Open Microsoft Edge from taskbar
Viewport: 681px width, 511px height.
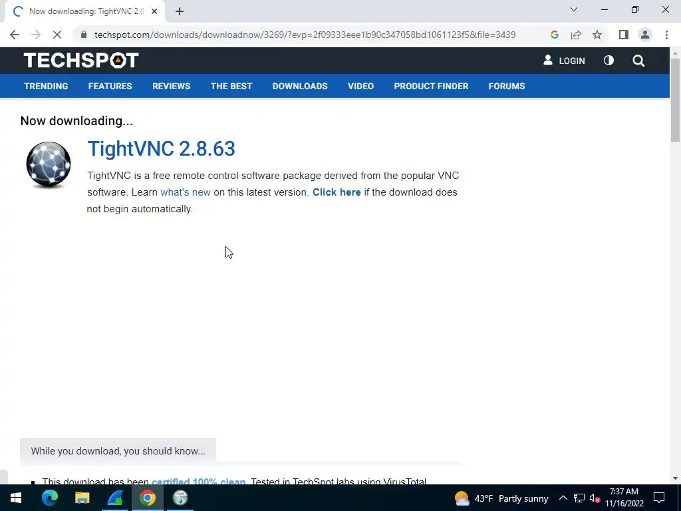pos(49,498)
